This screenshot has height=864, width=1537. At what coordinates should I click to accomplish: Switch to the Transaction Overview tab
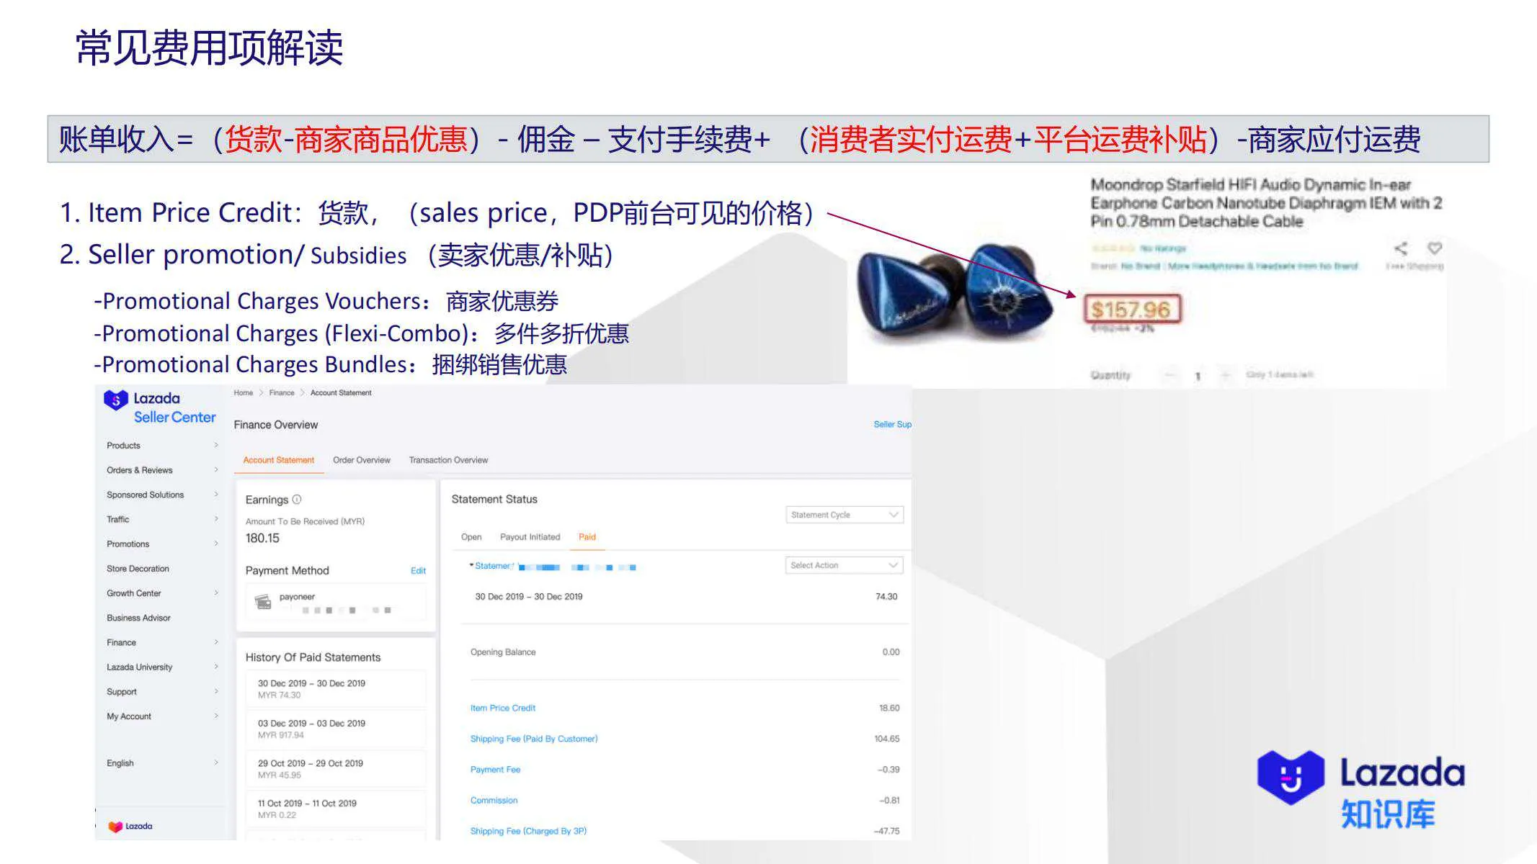(448, 460)
